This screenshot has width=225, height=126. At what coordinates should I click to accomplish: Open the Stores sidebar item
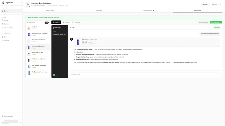(x=11, y=11)
